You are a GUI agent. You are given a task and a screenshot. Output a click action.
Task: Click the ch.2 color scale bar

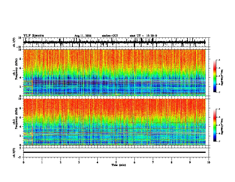(215, 125)
